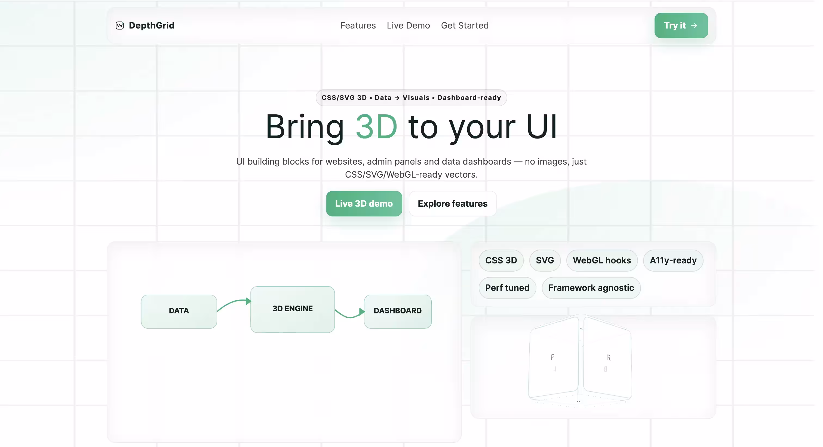Click the arrow icon in Try it button
The width and height of the screenshot is (823, 447).
coord(694,26)
